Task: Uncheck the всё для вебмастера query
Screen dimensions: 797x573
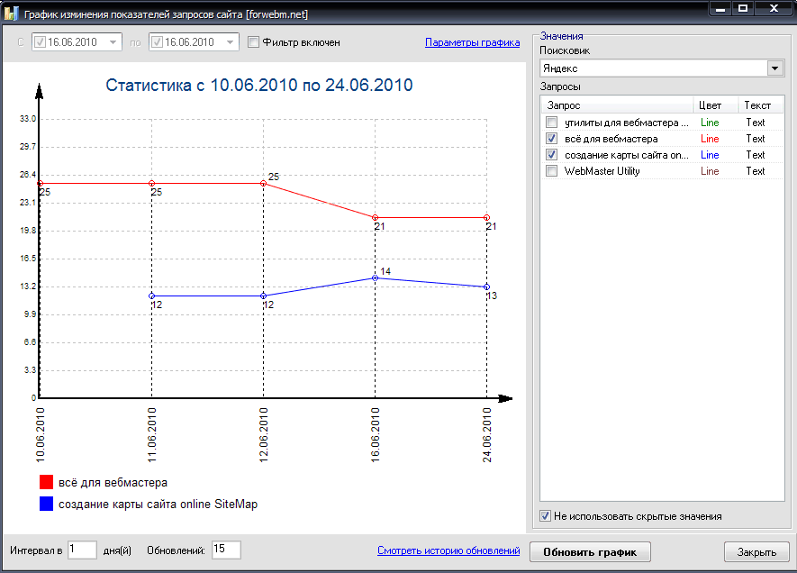Action: (551, 139)
